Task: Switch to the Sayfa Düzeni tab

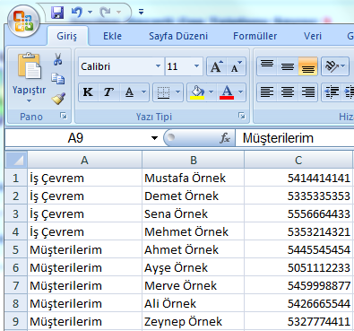Action: [178, 36]
